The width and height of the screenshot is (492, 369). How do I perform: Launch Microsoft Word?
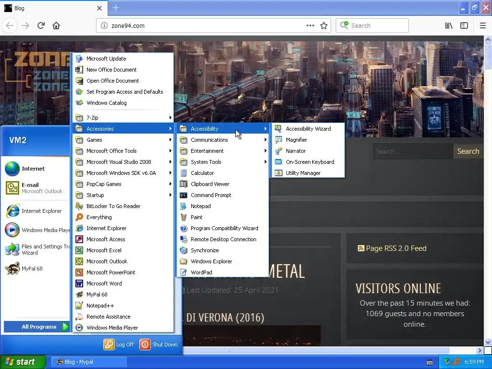123,283
